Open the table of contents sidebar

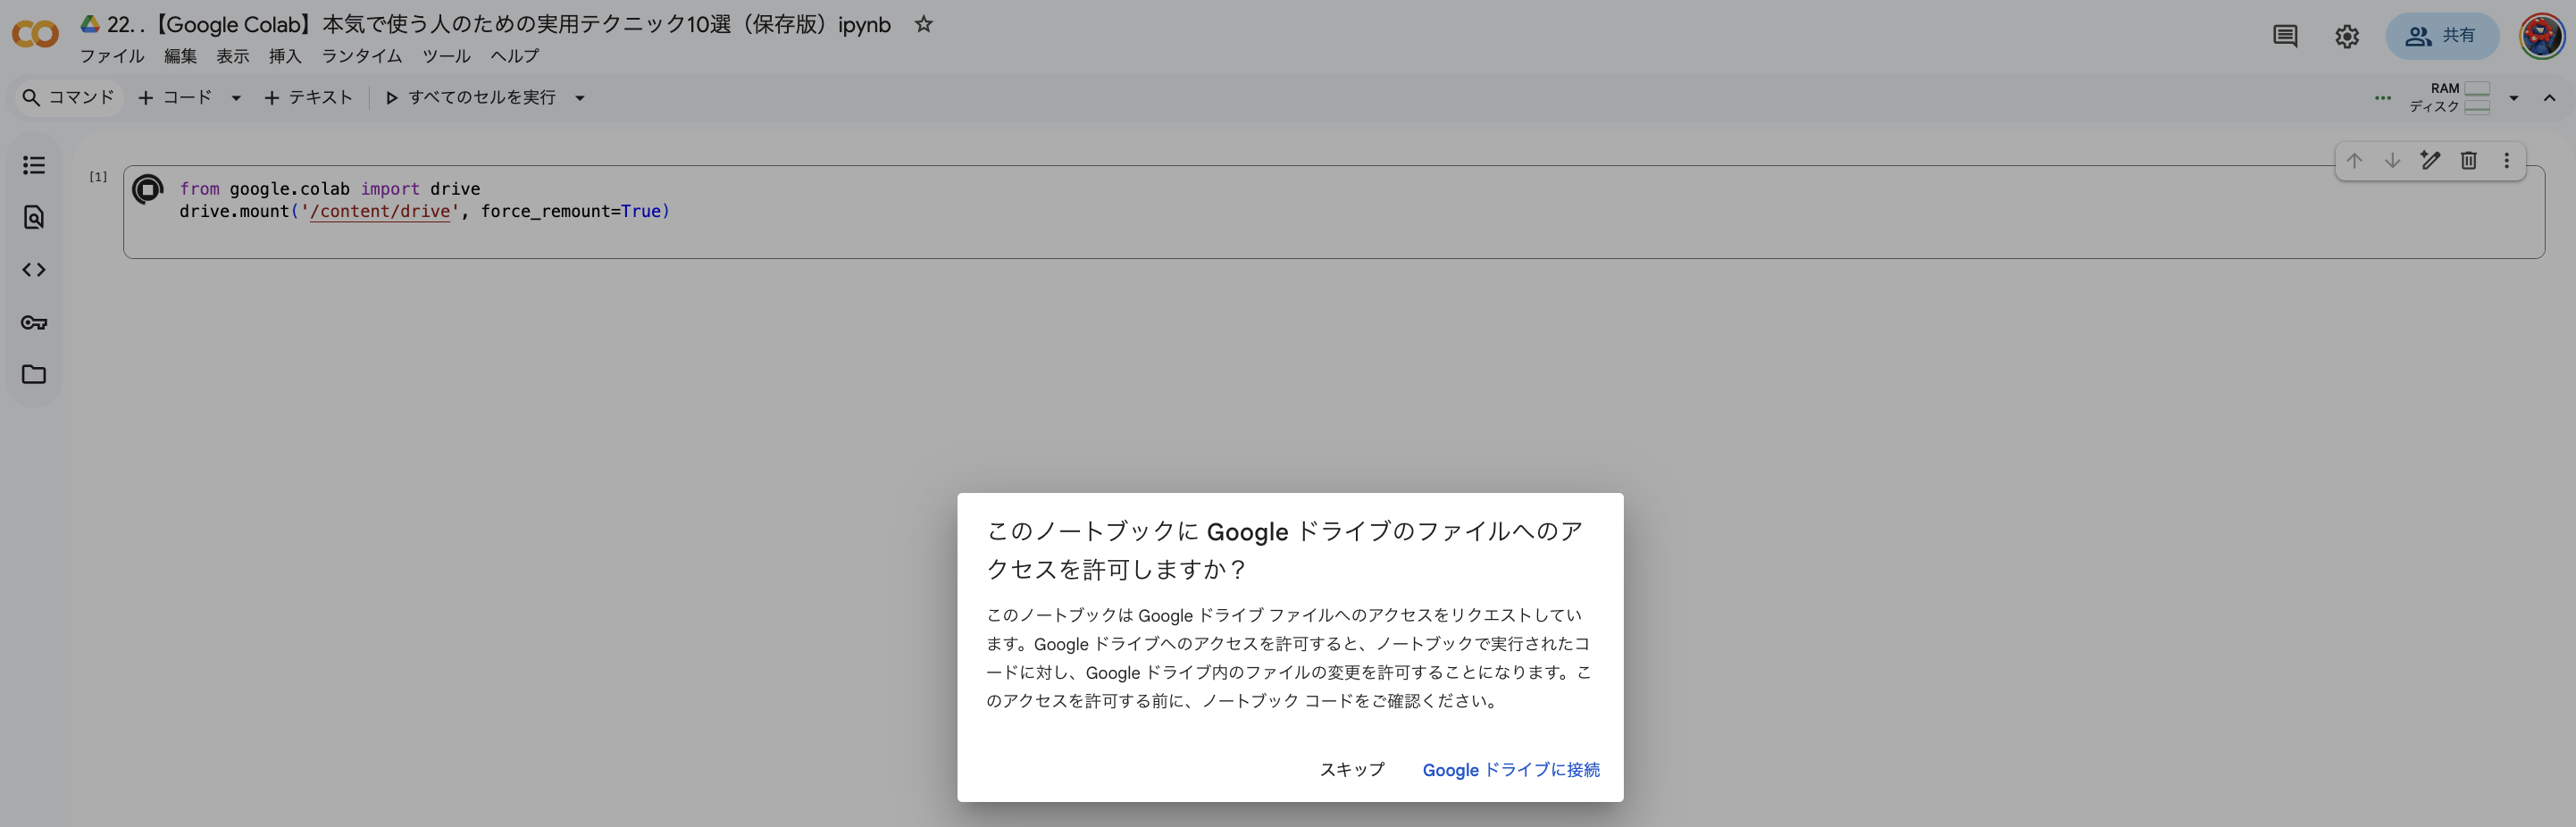(x=34, y=165)
